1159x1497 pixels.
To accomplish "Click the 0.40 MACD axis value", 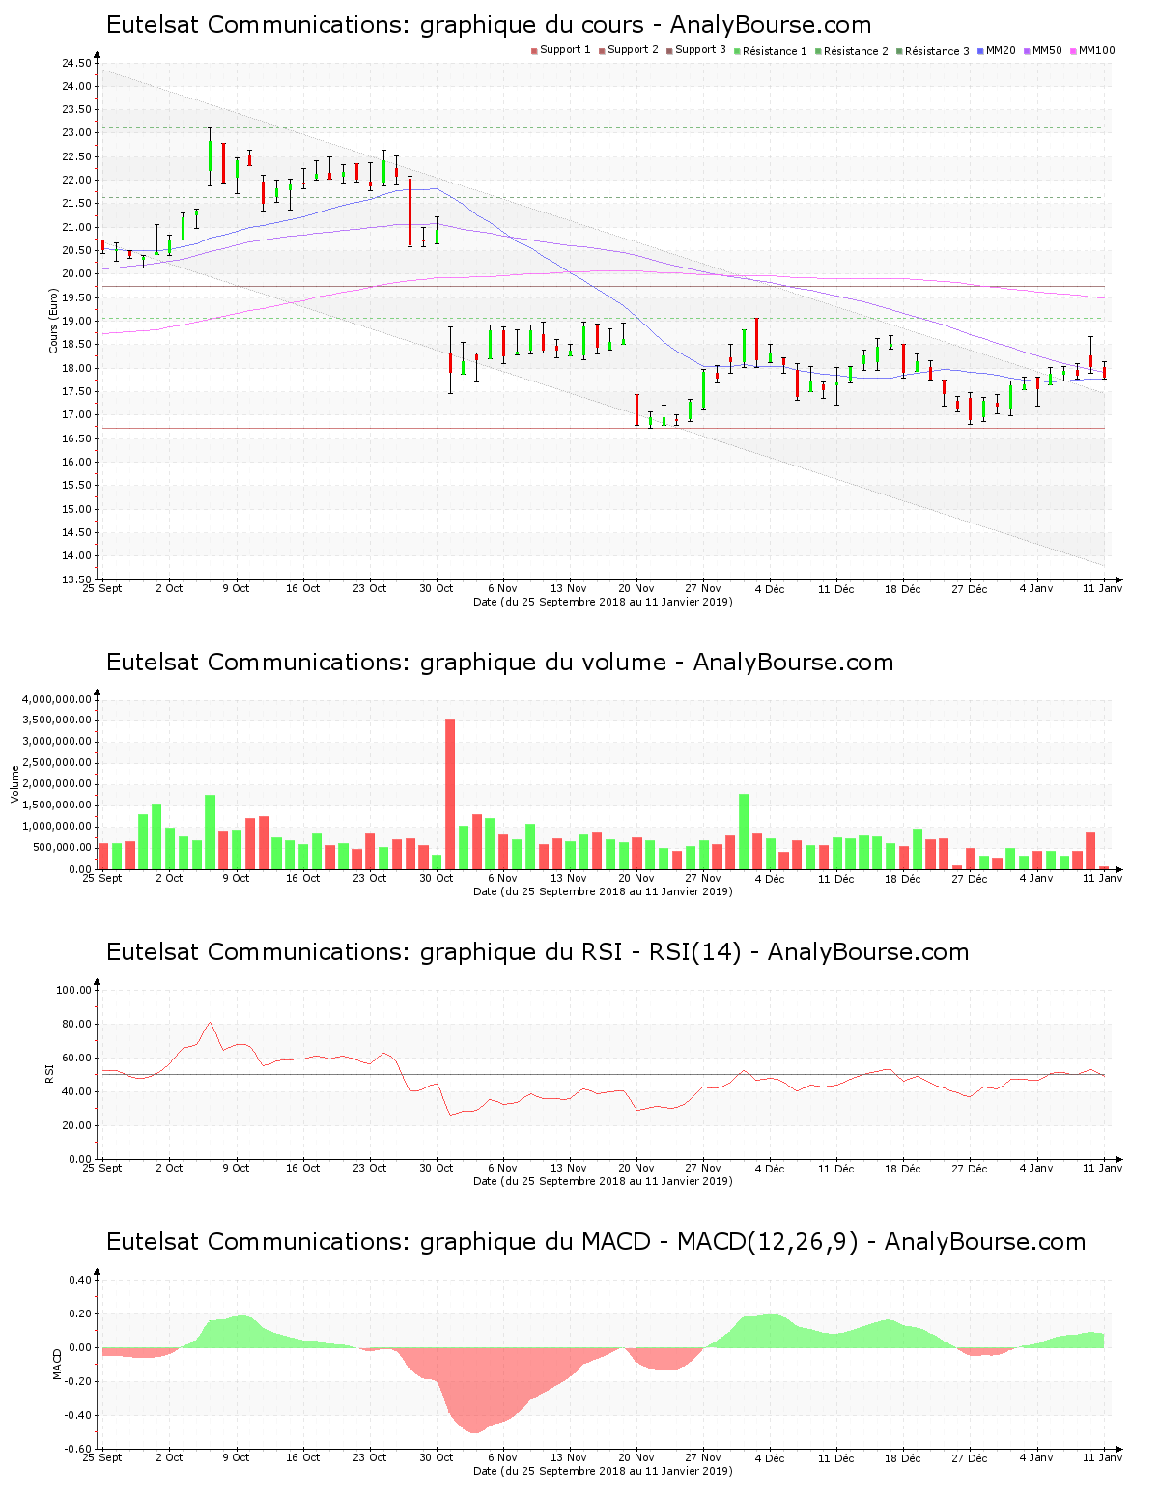I will [81, 1281].
